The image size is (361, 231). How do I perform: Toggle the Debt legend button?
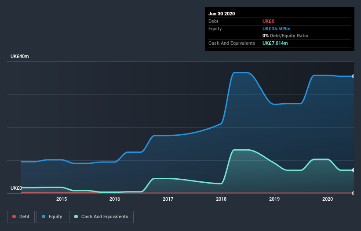(x=21, y=217)
